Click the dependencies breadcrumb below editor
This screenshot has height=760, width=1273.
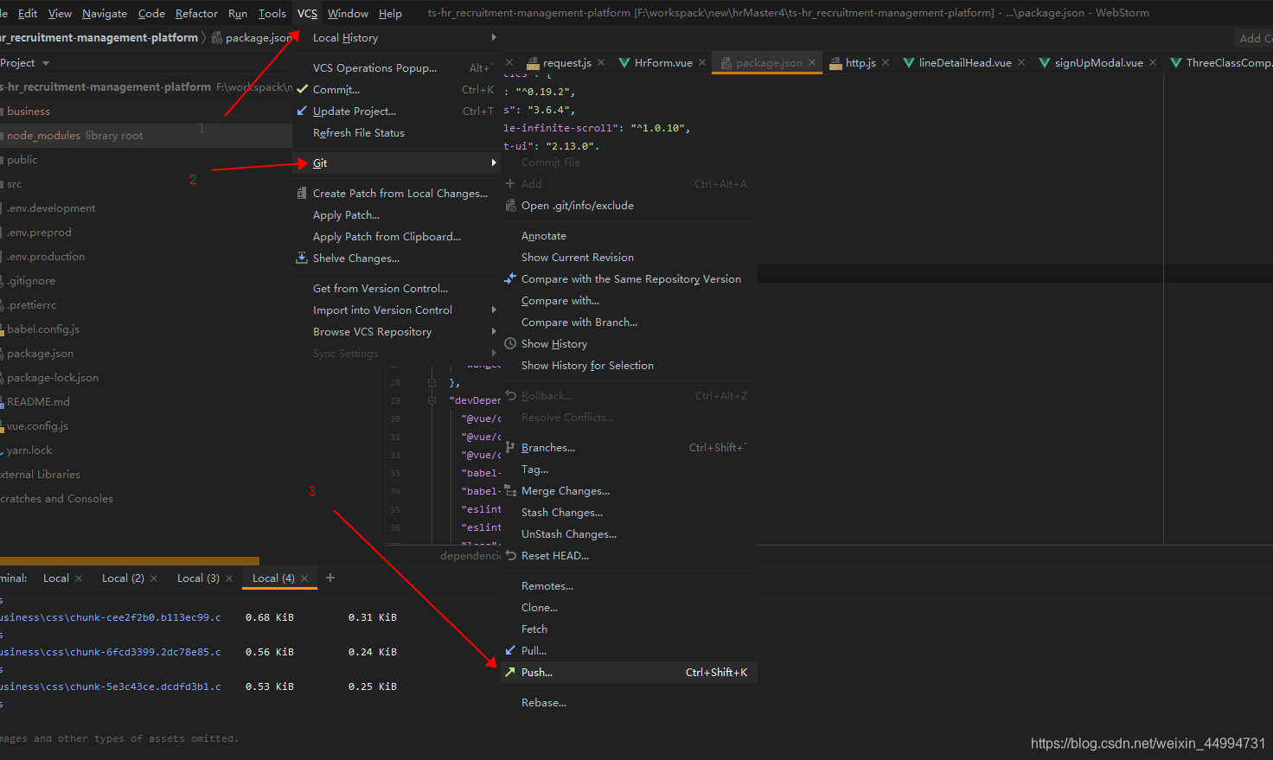point(470,555)
